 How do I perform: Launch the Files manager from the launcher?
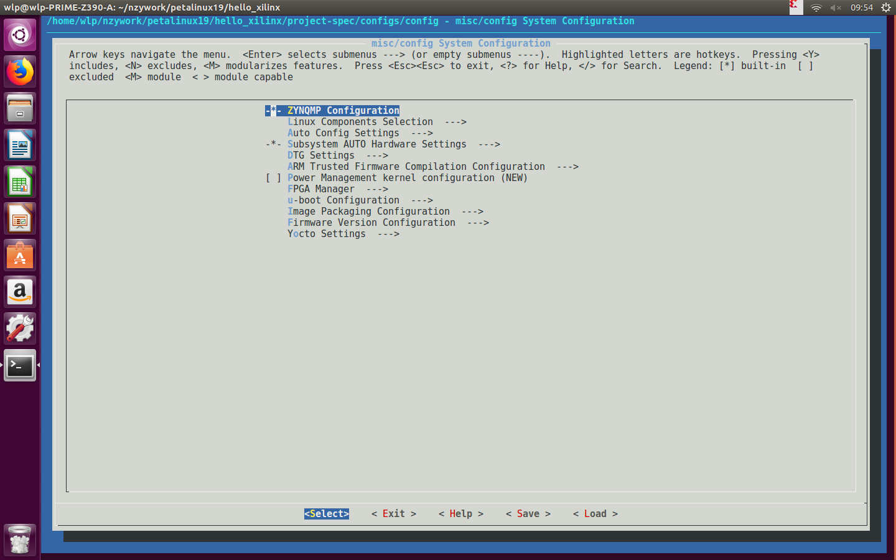tap(20, 108)
